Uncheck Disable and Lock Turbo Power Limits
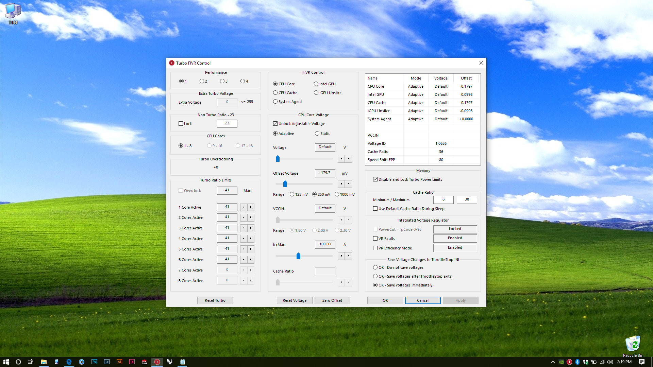The width and height of the screenshot is (653, 367). pos(375,179)
